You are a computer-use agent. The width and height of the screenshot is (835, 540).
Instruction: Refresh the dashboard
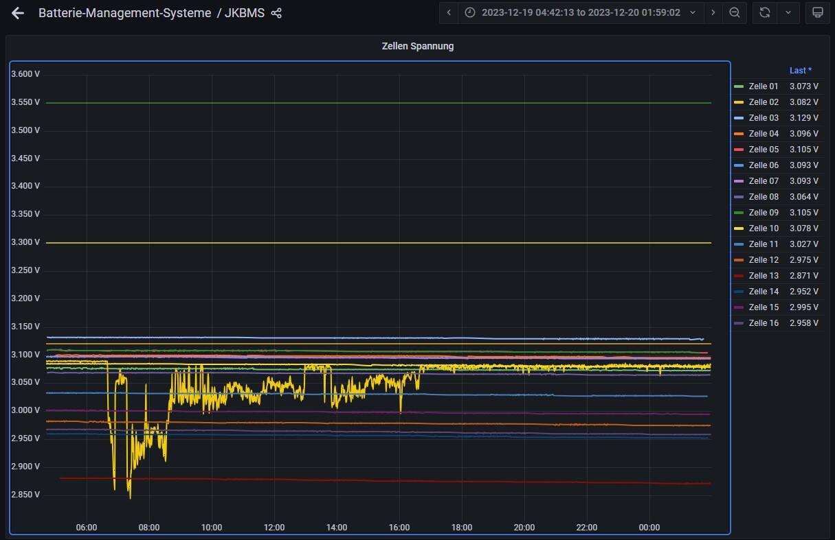764,12
